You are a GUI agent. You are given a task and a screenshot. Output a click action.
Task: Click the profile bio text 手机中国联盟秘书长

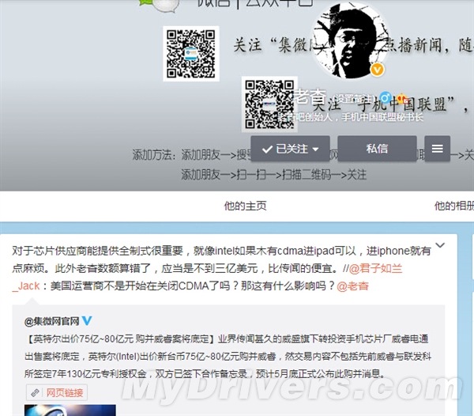[x=382, y=117]
